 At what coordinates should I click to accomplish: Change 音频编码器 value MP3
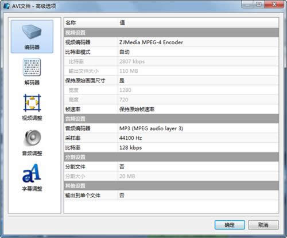(x=198, y=128)
